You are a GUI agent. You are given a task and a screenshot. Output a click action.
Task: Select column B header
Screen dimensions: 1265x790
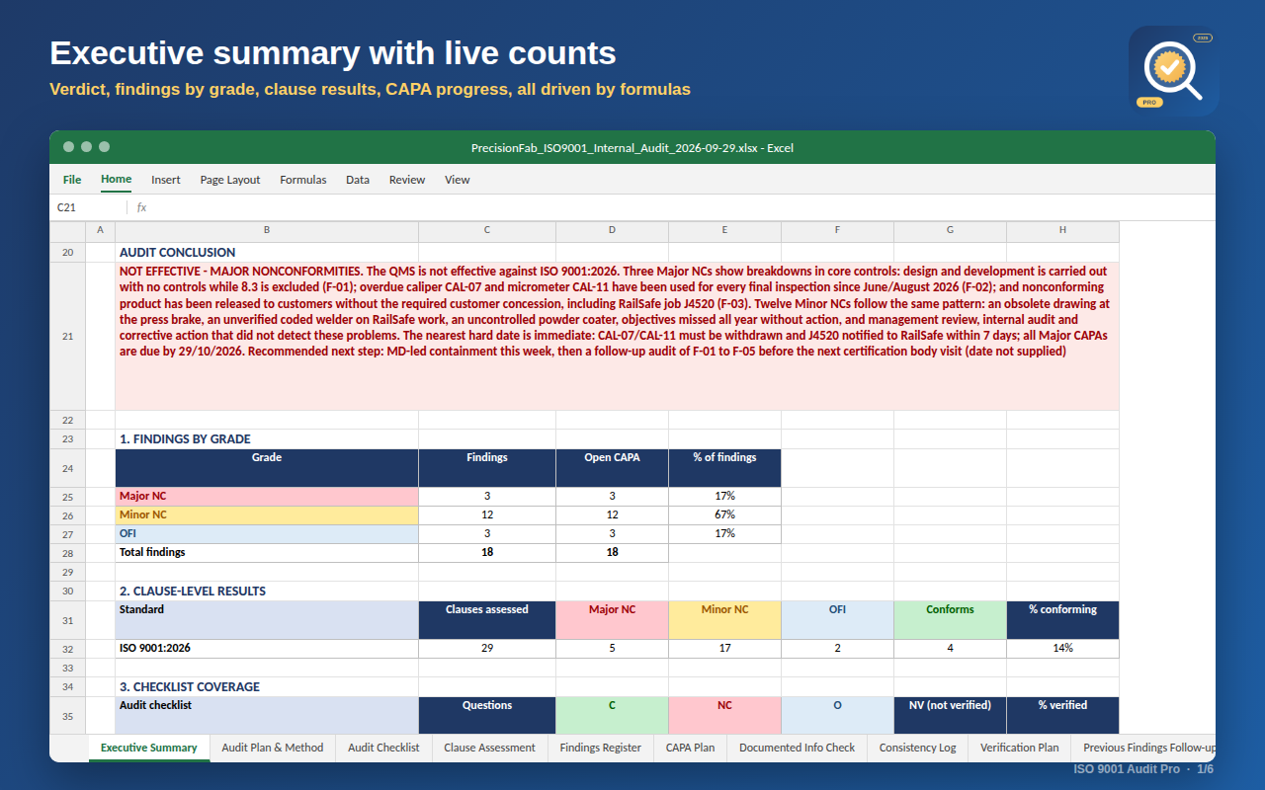click(x=267, y=230)
